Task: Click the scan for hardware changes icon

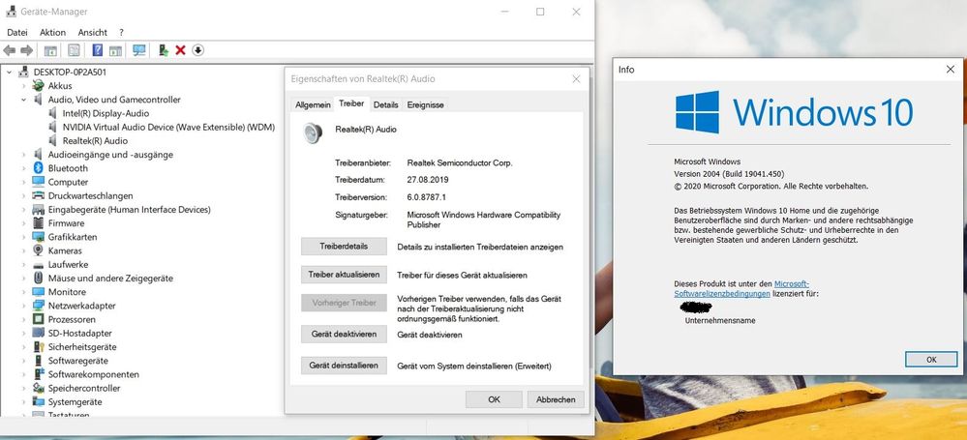Action: click(139, 50)
